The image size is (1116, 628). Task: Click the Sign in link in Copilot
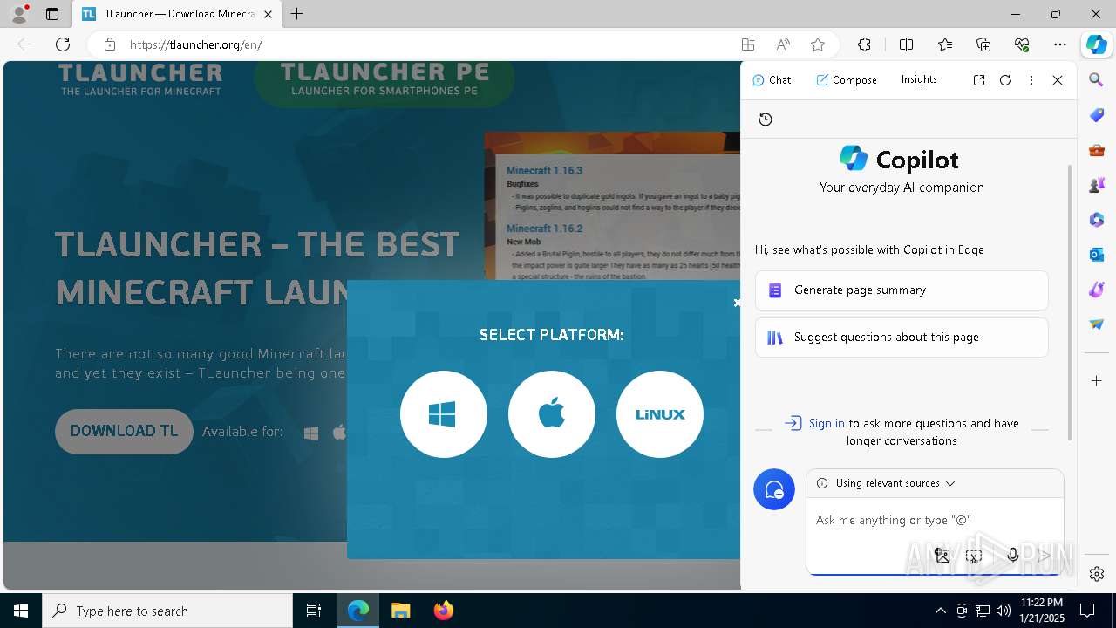(827, 423)
